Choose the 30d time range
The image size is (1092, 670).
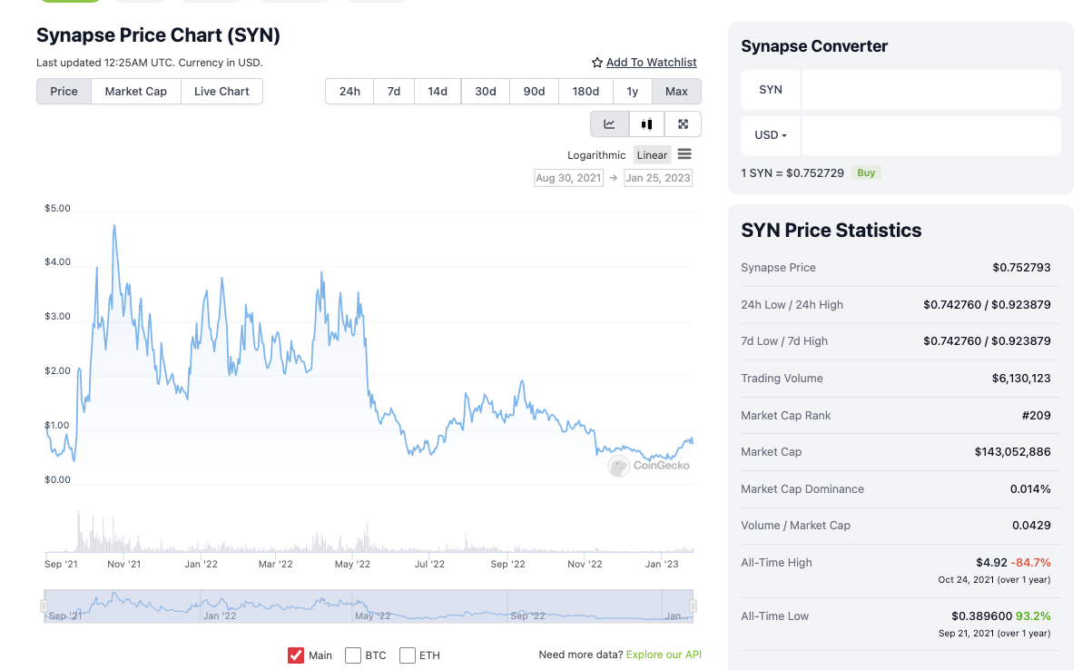[x=486, y=92]
